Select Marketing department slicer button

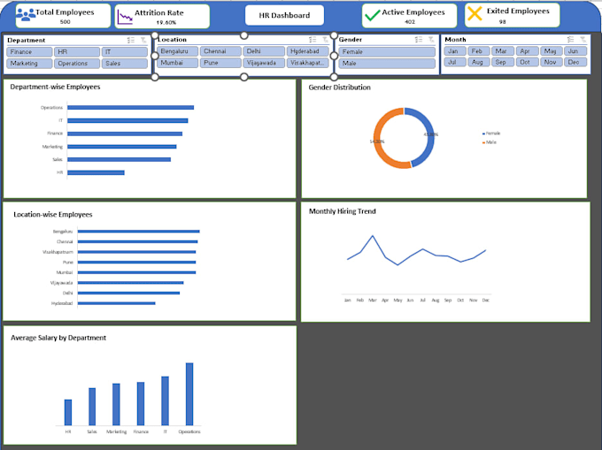click(29, 64)
